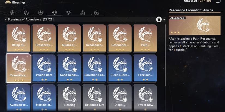The image size is (225, 112).
Task: Select the Extended Life blessing
Action: point(95,98)
